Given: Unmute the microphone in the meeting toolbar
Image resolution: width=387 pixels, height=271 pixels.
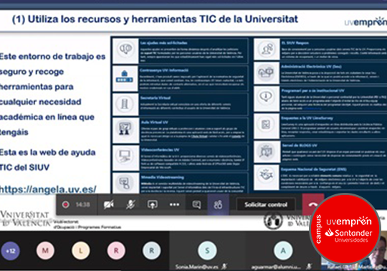Looking at the screenshot, I should click(130, 204).
